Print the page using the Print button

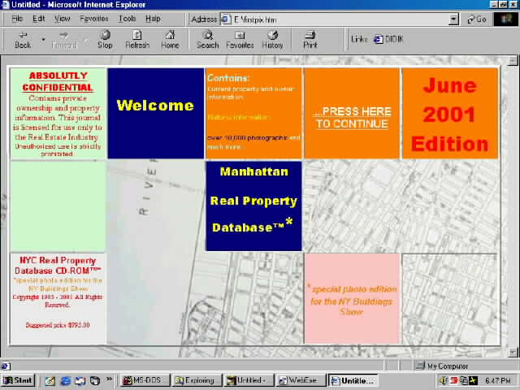310,39
